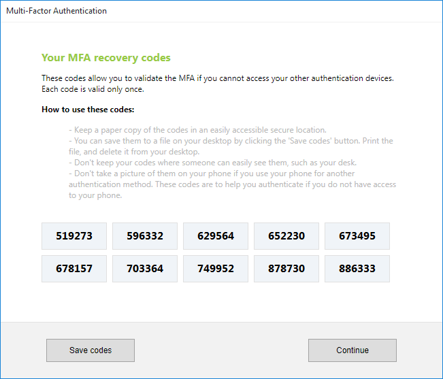The width and height of the screenshot is (443, 379).
Task: Select recovery code 678157
Action: coord(74,269)
